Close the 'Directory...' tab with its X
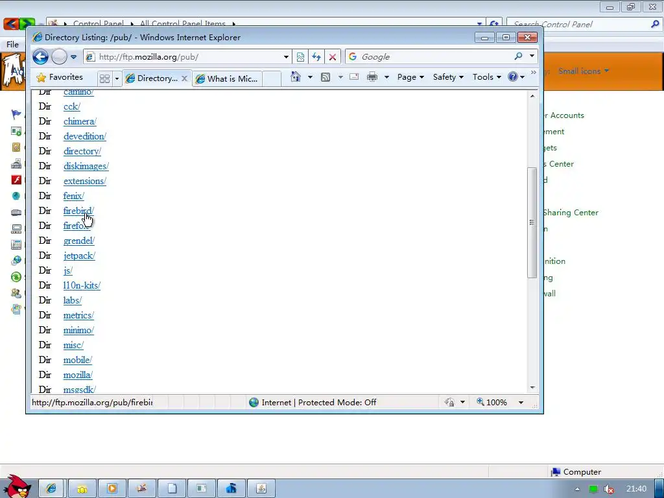The height and width of the screenshot is (498, 664). click(x=184, y=78)
